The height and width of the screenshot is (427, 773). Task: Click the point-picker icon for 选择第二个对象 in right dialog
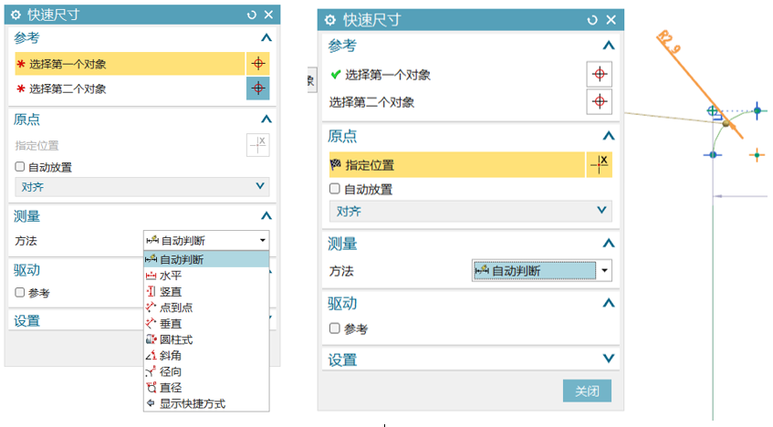click(x=599, y=101)
